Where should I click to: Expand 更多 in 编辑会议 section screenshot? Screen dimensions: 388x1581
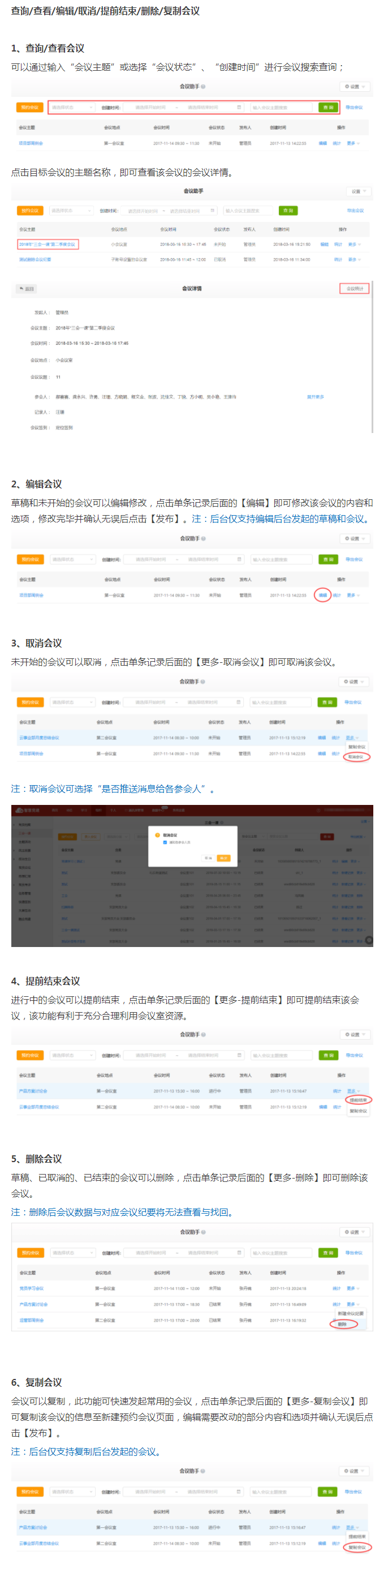click(x=353, y=595)
